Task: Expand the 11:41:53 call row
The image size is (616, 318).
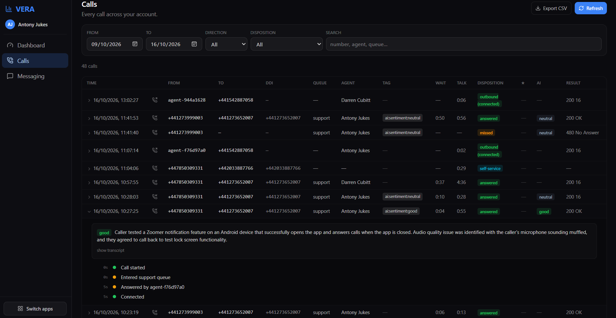Action: click(89, 118)
